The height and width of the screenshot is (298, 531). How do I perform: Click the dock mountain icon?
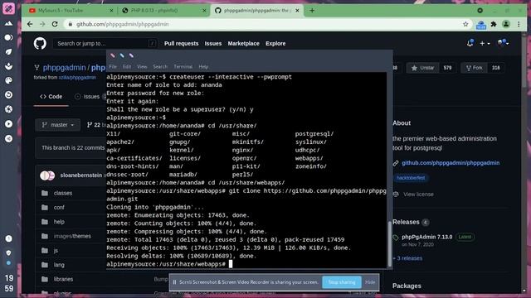pos(8,23)
